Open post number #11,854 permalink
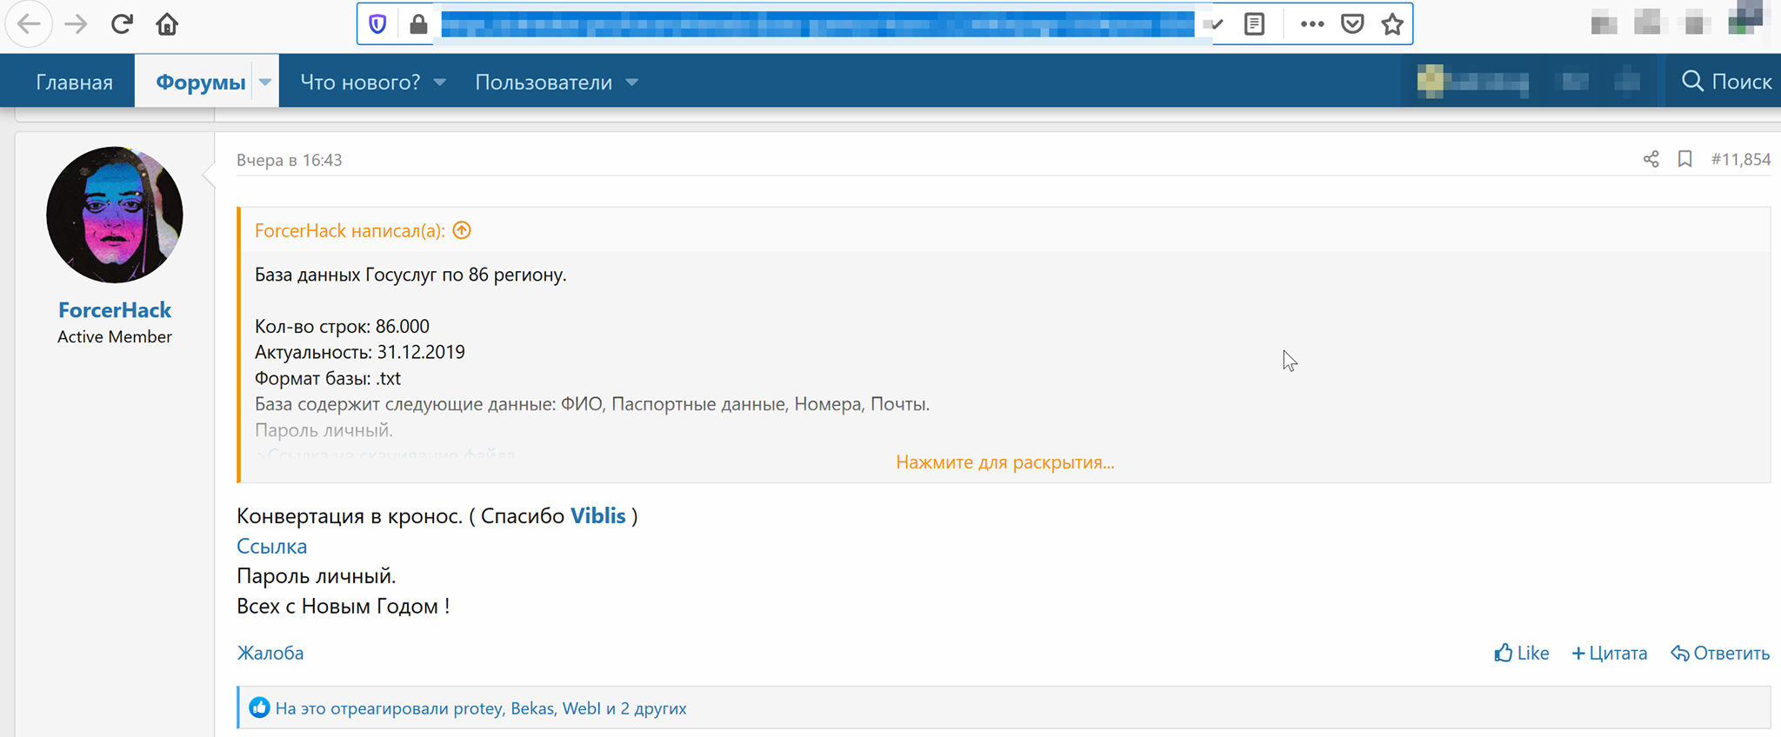This screenshot has width=1781, height=737. 1741,159
